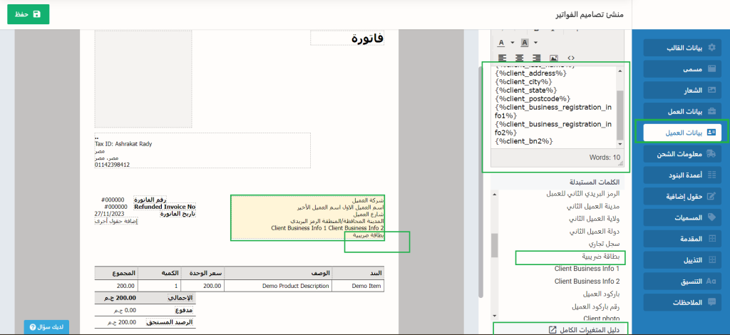Click the background color 'A' icon

tap(524, 43)
